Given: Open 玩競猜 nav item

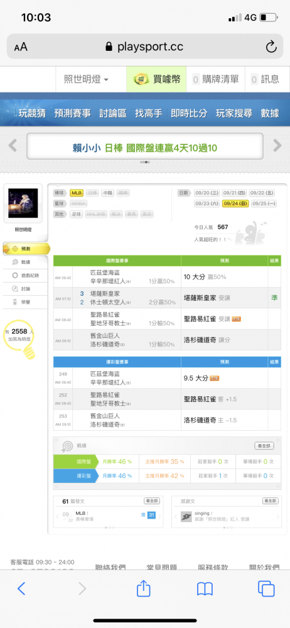Looking at the screenshot, I should (x=31, y=113).
